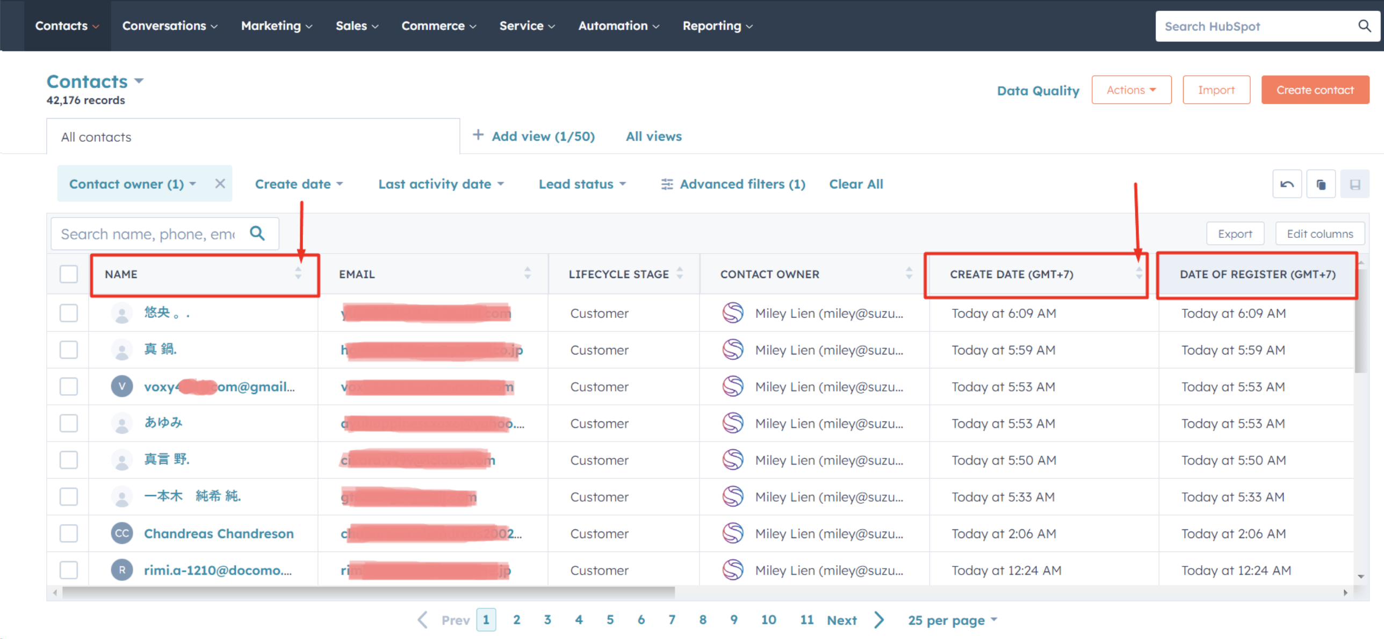Viewport: 1384px width, 639px height.
Task: Click the avatar of contact 真 鍋
Action: coord(122,350)
